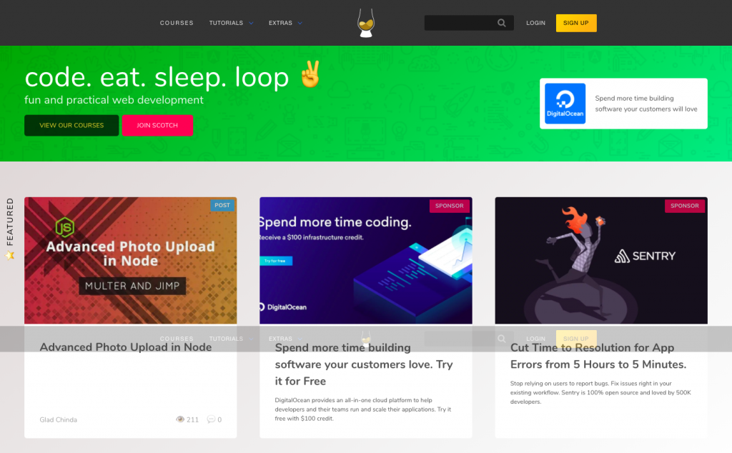Click the DigitalOcean logo in banner ad
This screenshot has width=732, height=453.
565,104
